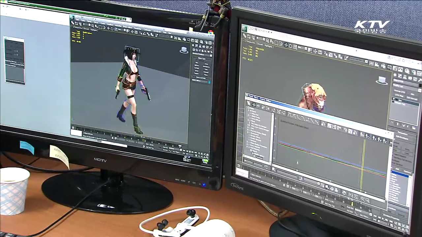Click the Sphere primitive button
Image resolution: width=422 pixels, height=237 pixels.
(197, 65)
